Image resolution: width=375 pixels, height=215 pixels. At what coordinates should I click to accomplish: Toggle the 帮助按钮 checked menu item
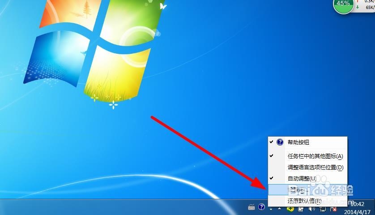click(x=307, y=142)
